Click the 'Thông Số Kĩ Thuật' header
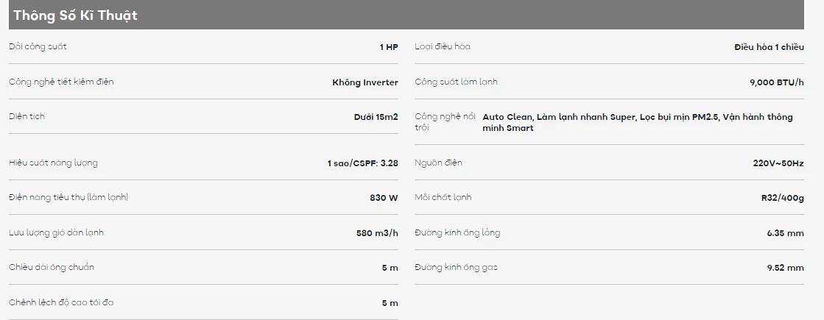Viewport: 824px width, 320px height. (75, 15)
